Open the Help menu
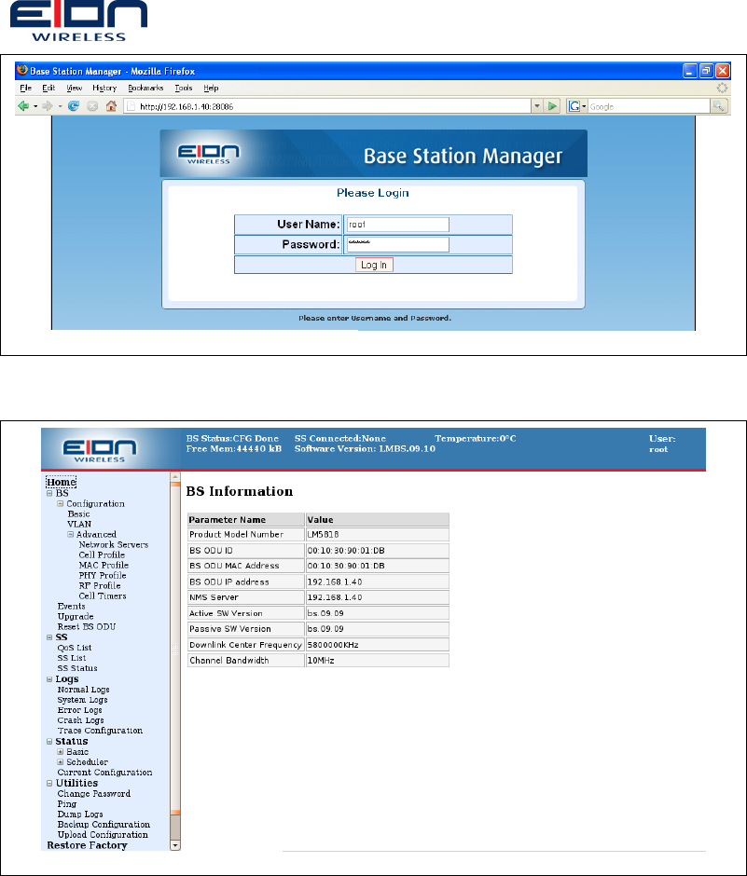 (211, 88)
